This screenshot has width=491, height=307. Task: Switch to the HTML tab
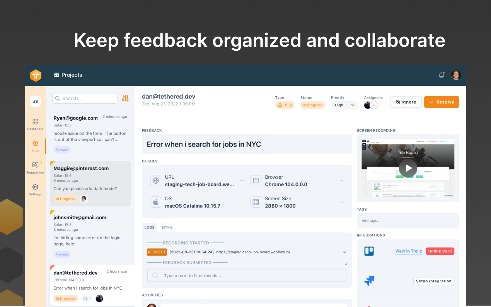pyautogui.click(x=167, y=227)
